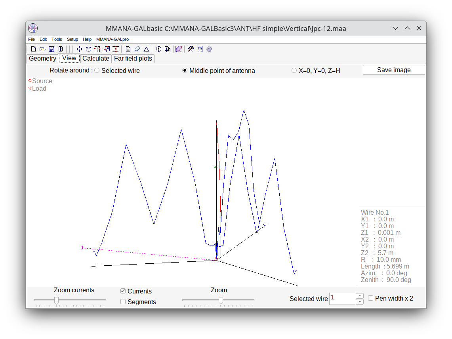Click the 'Azim. : 0.0 deg' text

coord(384,273)
